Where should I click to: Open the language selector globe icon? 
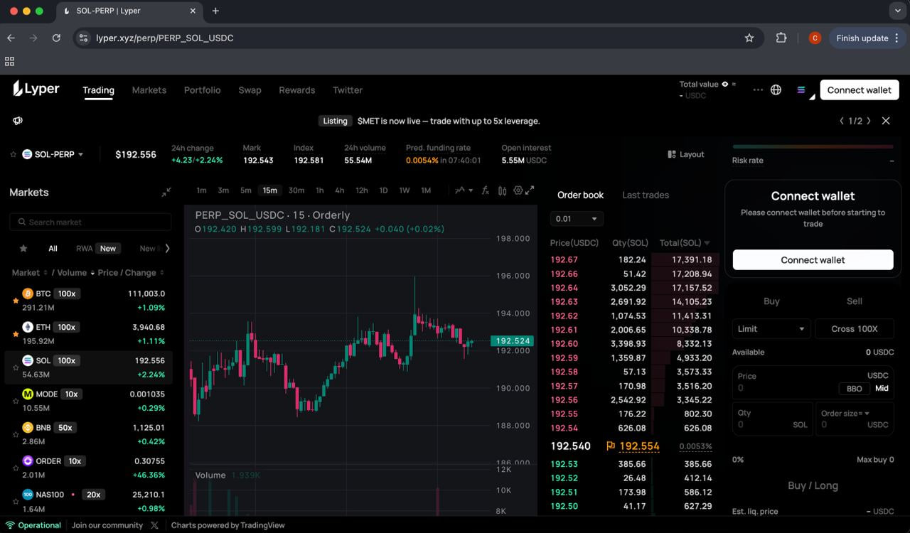click(x=776, y=90)
